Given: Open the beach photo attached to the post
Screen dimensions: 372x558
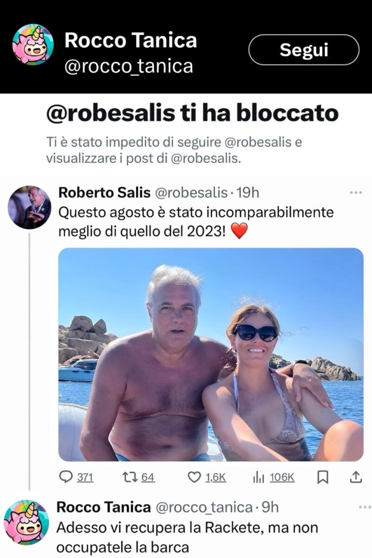Looking at the screenshot, I should pos(211,354).
